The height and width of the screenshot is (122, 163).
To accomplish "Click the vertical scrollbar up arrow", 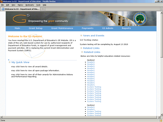I will pyautogui.click(x=162, y=13).
